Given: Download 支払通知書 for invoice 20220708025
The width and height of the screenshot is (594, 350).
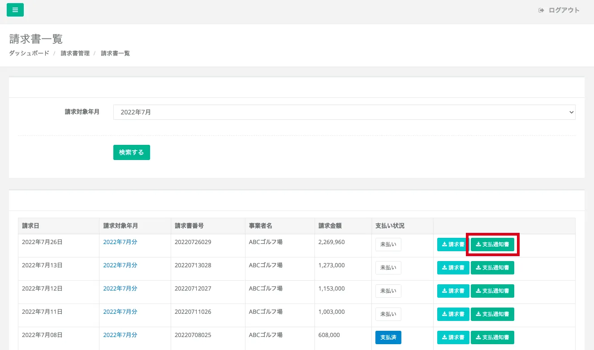Looking at the screenshot, I should [492, 337].
